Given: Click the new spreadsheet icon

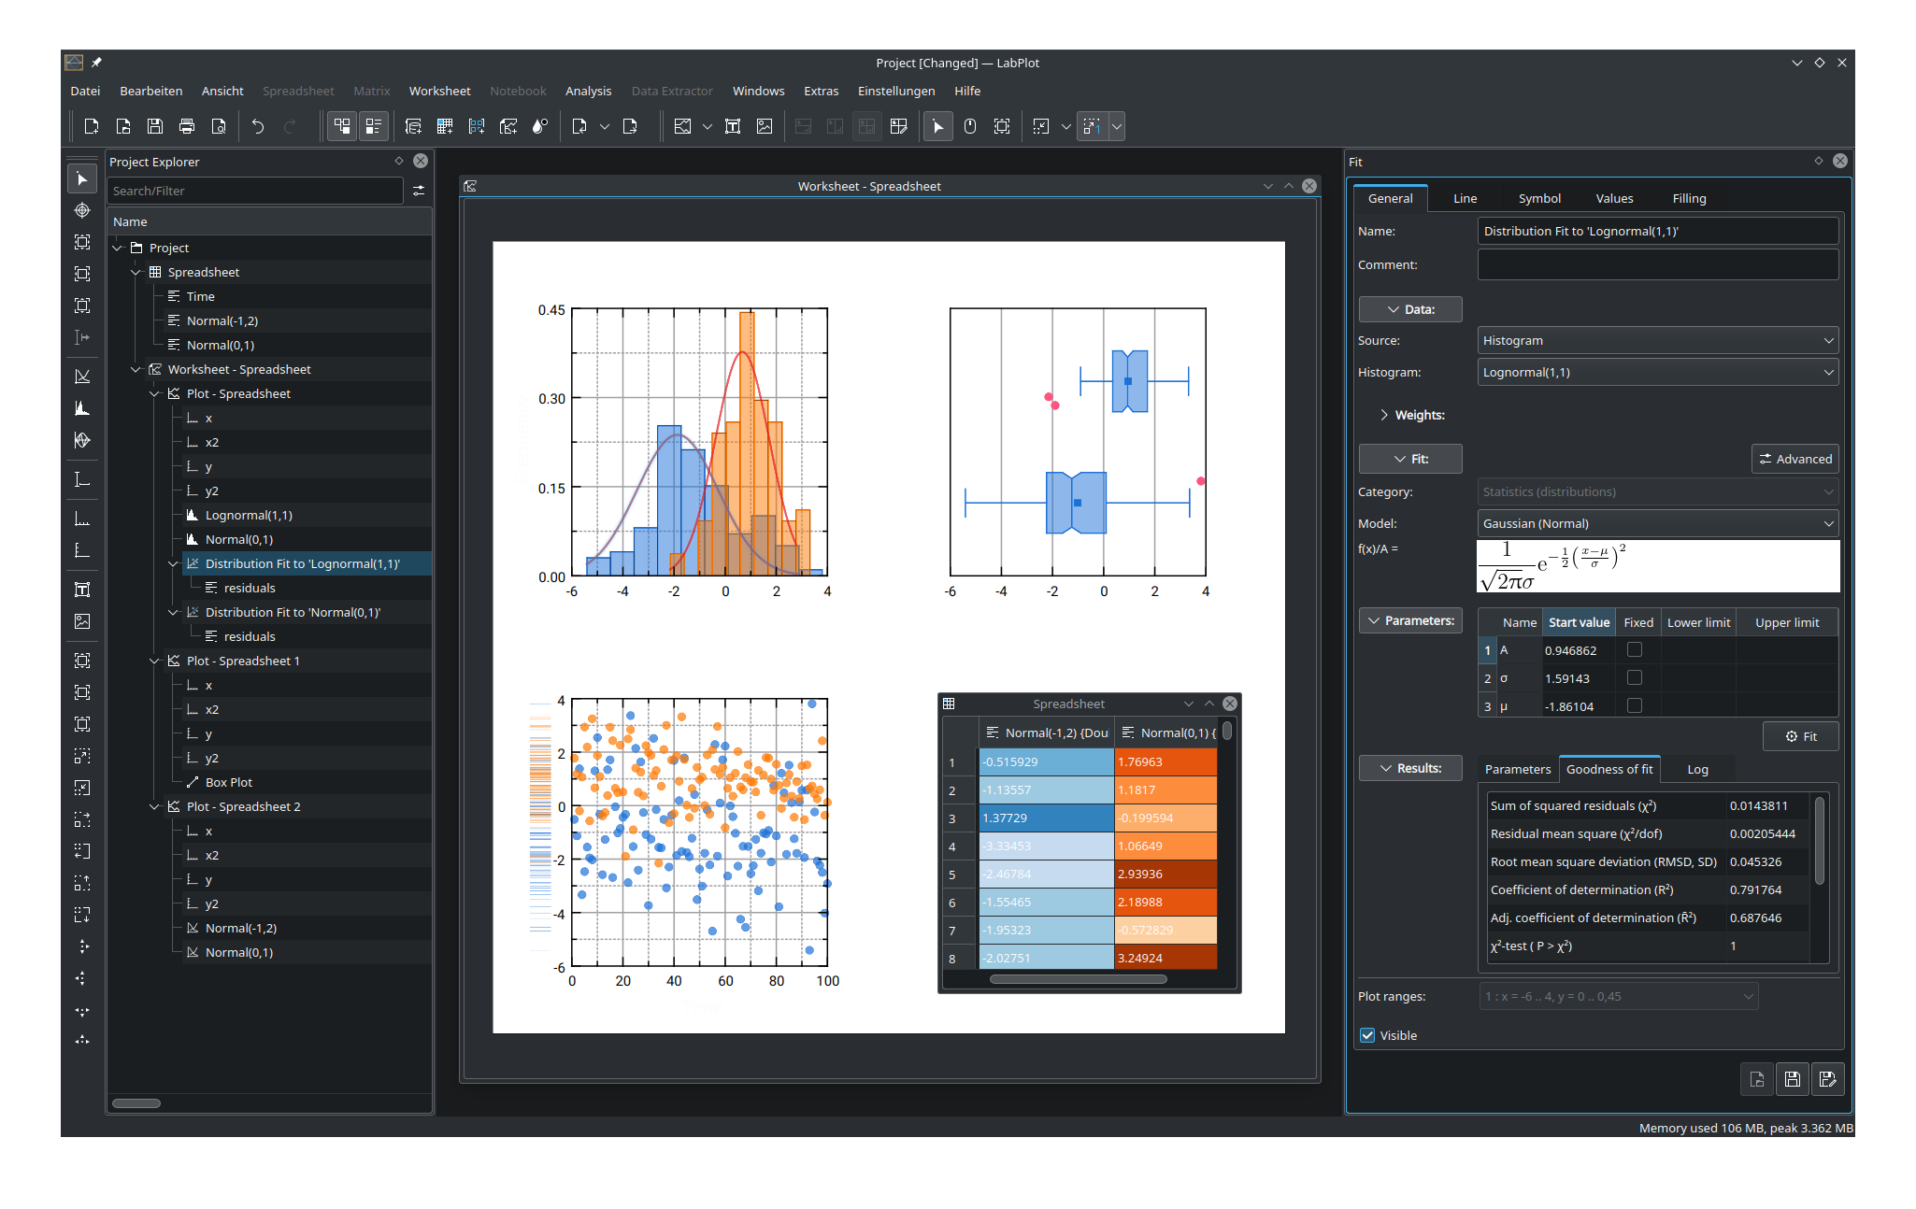Looking at the screenshot, I should click(445, 127).
